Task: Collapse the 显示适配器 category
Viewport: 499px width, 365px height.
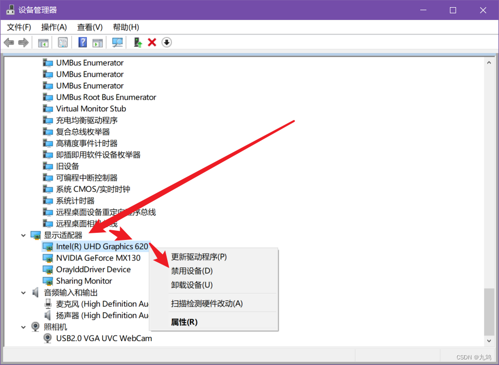Action: (23, 235)
